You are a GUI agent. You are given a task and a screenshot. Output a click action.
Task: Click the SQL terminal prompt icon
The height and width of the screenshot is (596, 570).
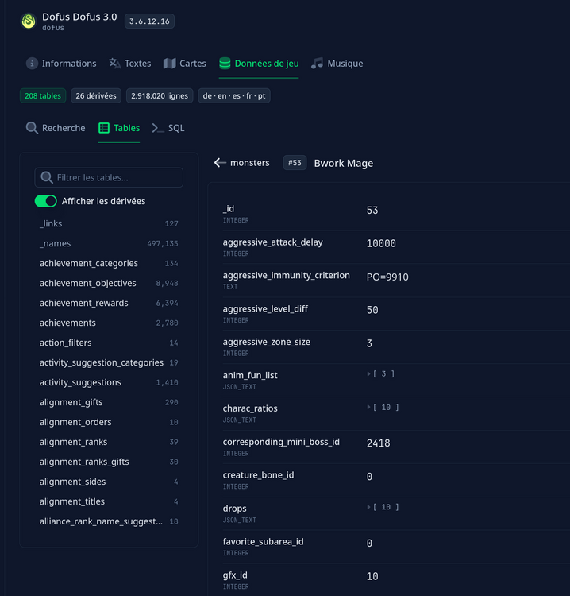[158, 128]
